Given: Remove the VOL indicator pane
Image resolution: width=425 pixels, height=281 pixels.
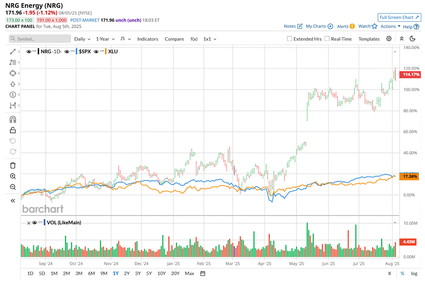Looking at the screenshot, I should coord(29,223).
